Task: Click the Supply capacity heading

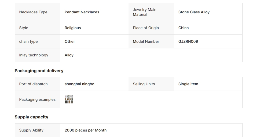Action: (x=31, y=117)
